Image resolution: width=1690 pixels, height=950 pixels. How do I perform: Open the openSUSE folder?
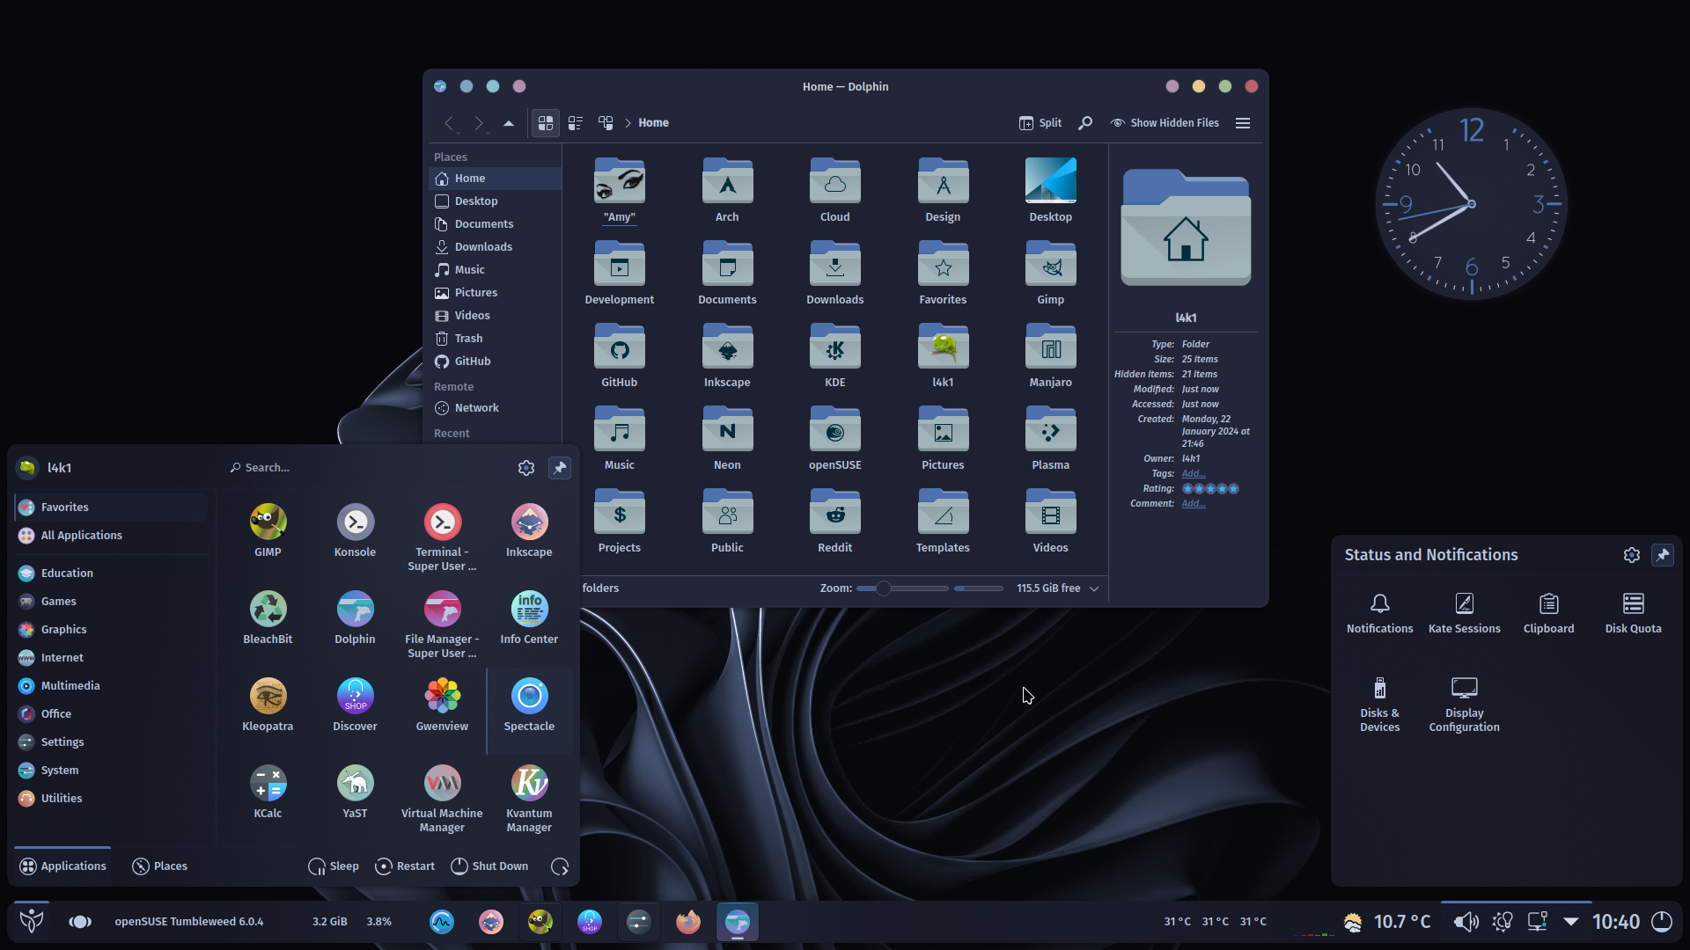pyautogui.click(x=834, y=438)
